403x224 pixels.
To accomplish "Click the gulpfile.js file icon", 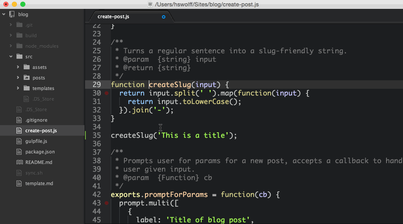I will 19,141.
